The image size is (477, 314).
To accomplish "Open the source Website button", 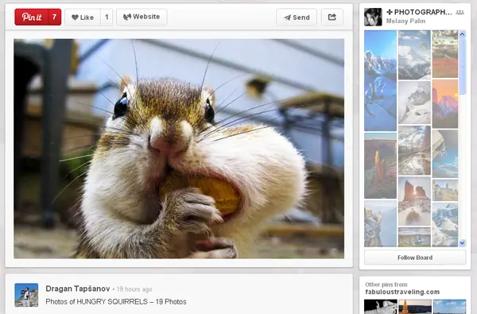I will pos(142,17).
